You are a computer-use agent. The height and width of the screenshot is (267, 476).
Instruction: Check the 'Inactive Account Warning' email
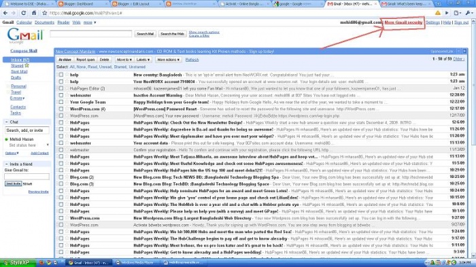61,95
